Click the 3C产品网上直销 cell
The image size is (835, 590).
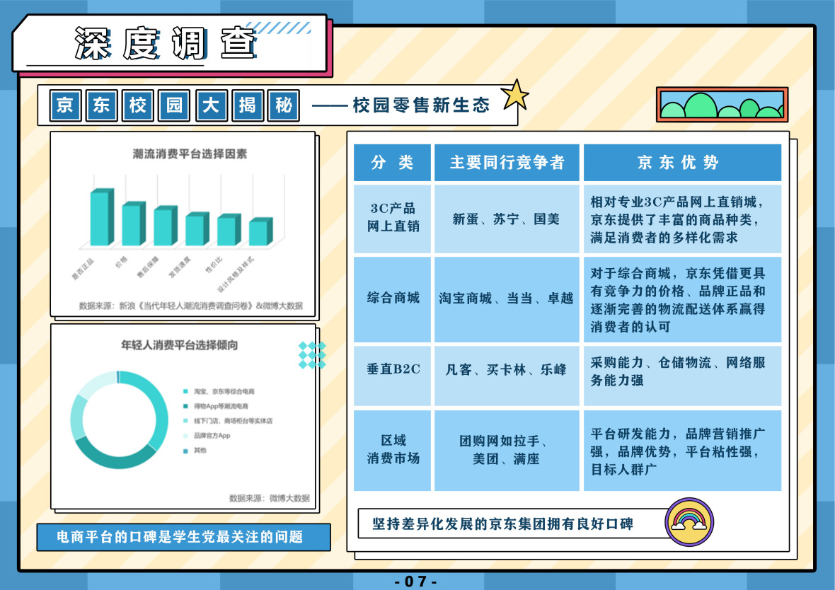tap(393, 219)
